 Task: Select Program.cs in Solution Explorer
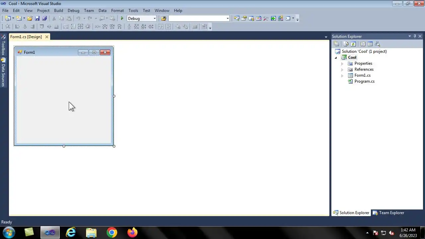(364, 81)
